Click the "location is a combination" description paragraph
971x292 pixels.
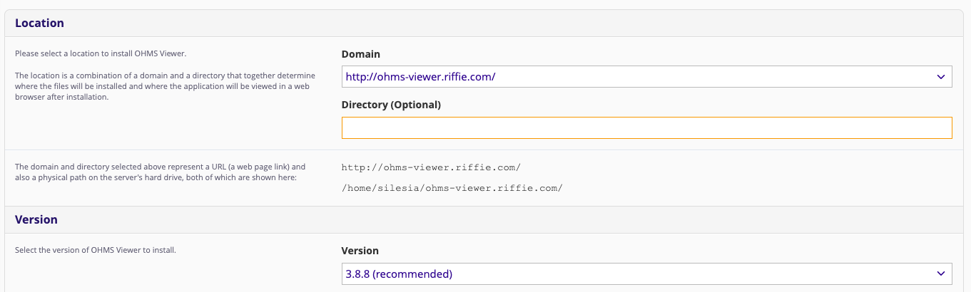pyautogui.click(x=163, y=86)
